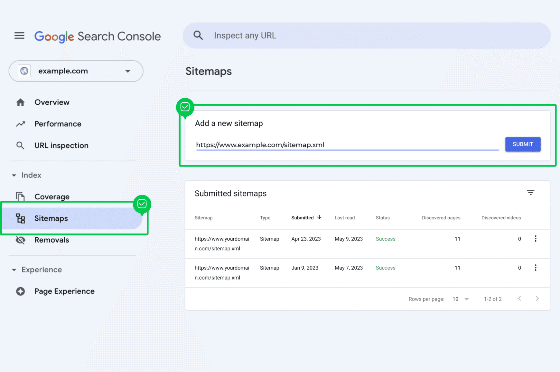Click the sitemap URL input field

pos(347,145)
